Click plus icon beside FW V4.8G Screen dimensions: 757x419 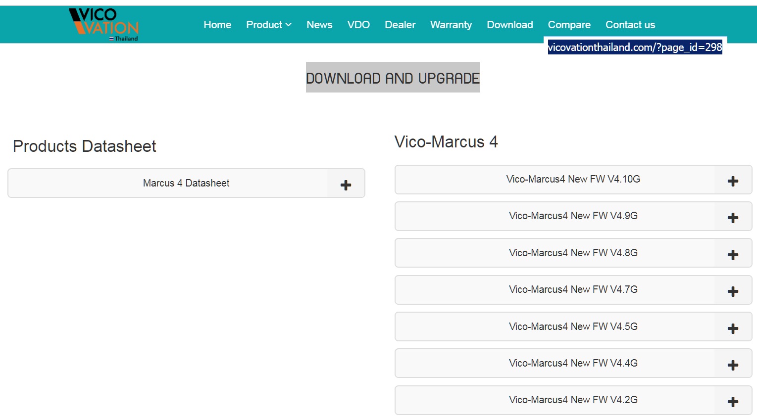(x=733, y=255)
